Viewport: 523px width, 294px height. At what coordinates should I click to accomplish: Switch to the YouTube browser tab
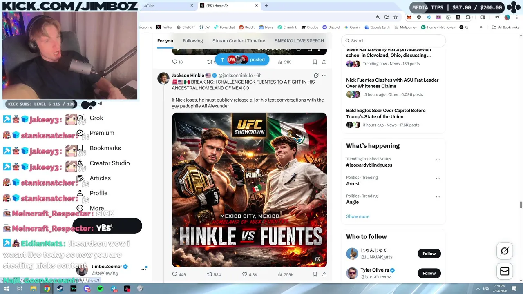166,6
